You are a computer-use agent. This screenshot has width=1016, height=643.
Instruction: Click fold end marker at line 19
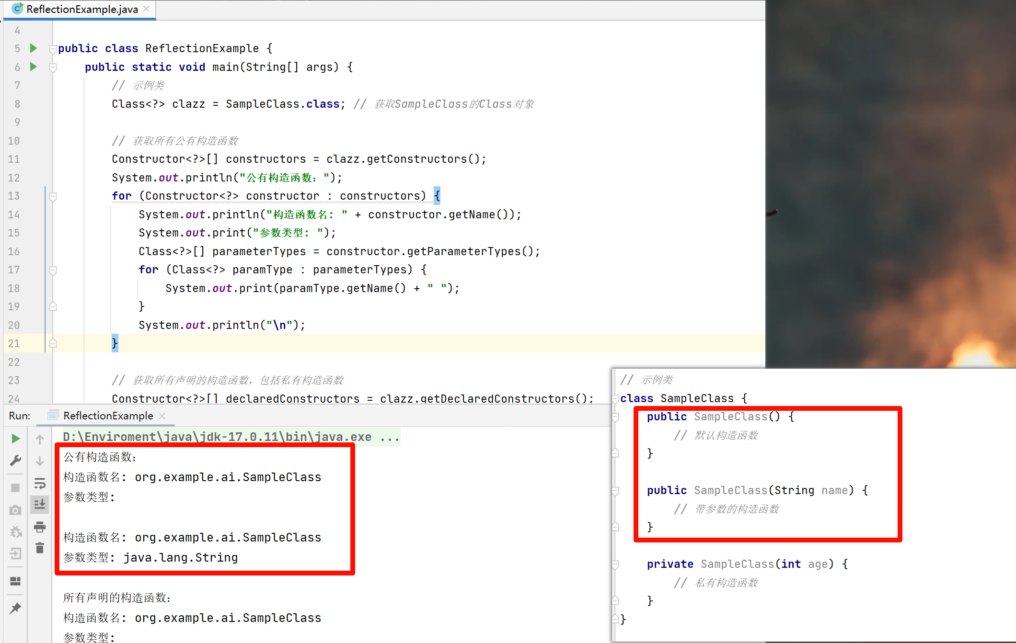point(53,306)
